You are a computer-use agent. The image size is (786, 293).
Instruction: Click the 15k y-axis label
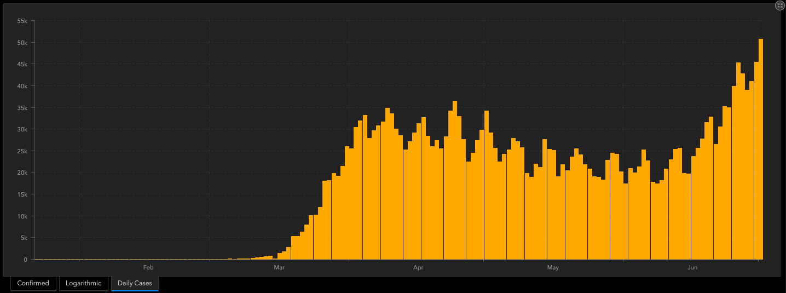(x=22, y=194)
